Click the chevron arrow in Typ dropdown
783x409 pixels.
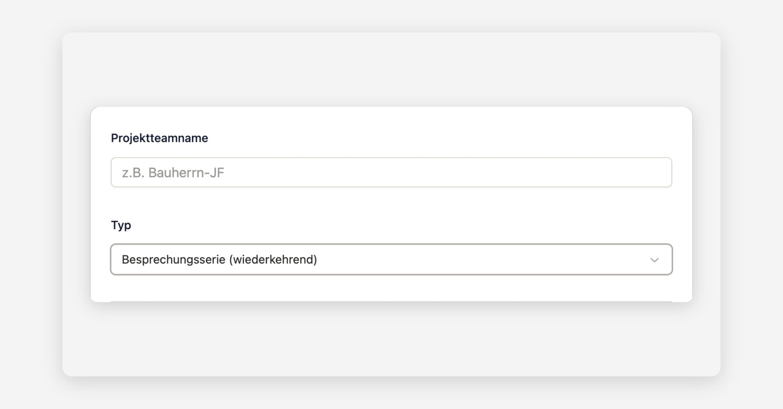pos(654,260)
